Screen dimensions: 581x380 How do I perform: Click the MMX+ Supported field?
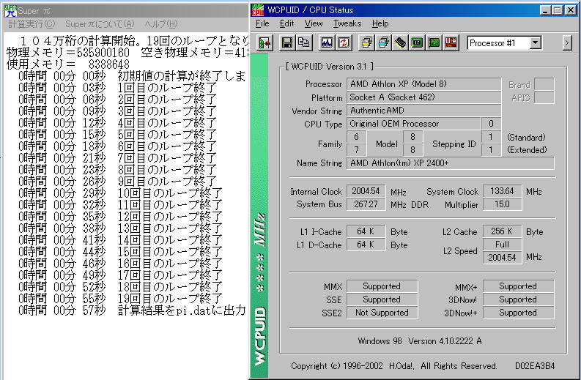(x=519, y=286)
